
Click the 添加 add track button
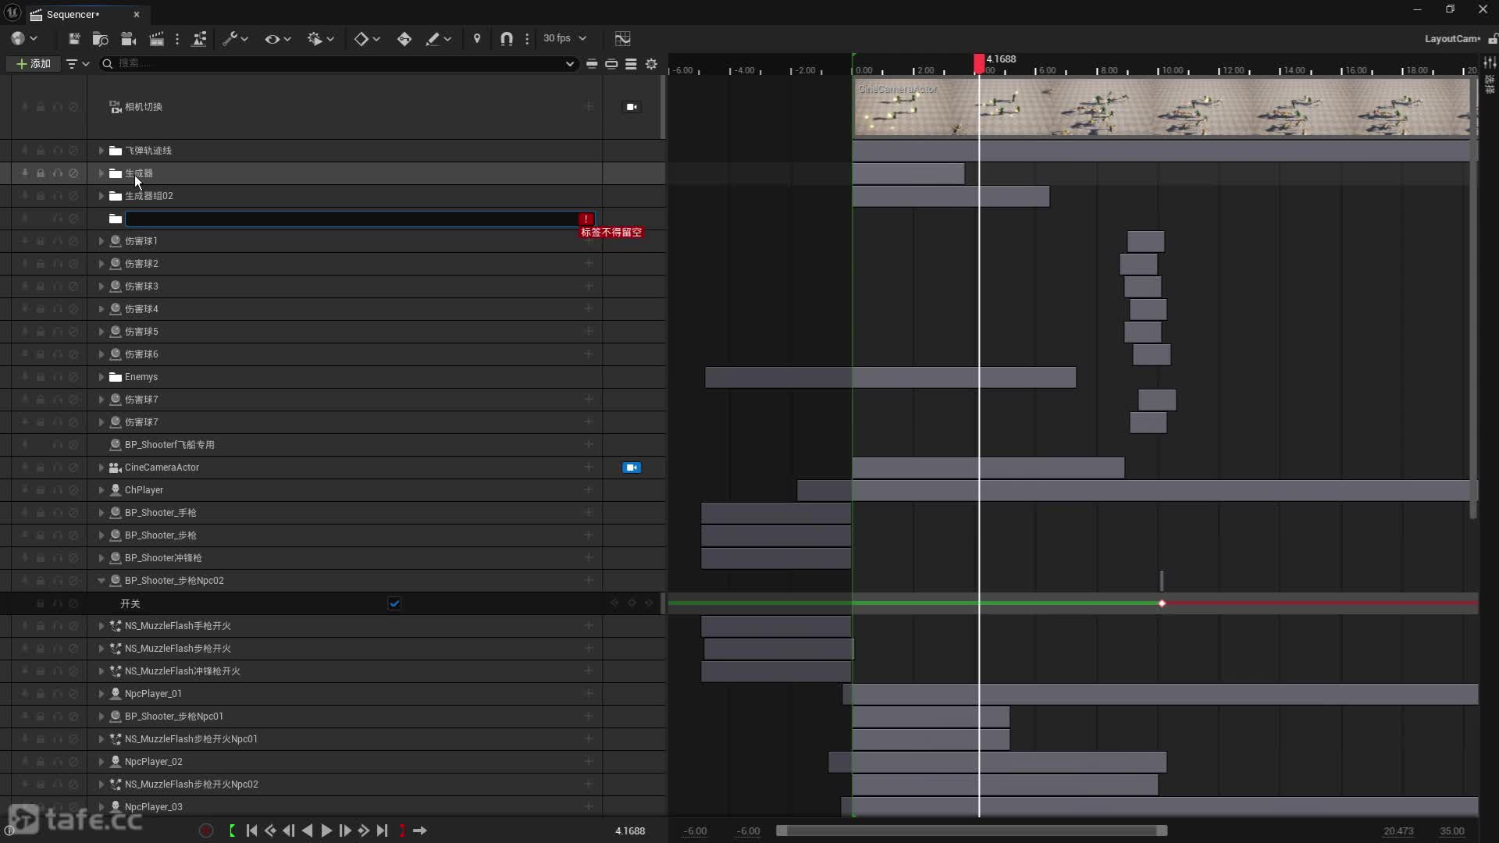coord(34,64)
